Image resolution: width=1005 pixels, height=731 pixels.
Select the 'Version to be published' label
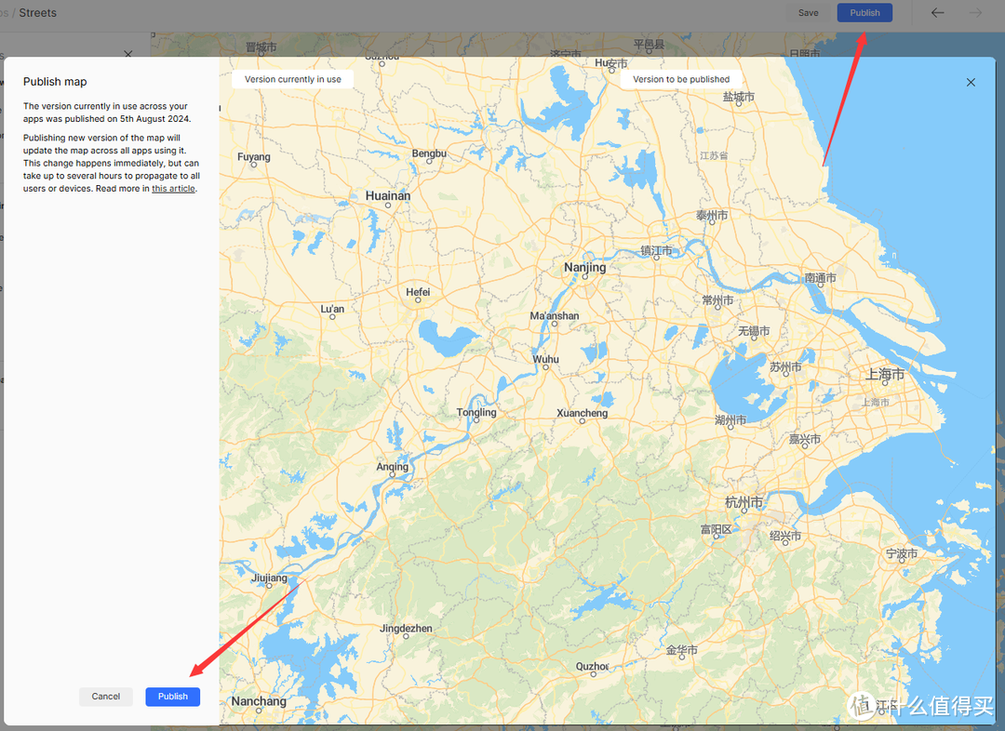click(x=681, y=80)
